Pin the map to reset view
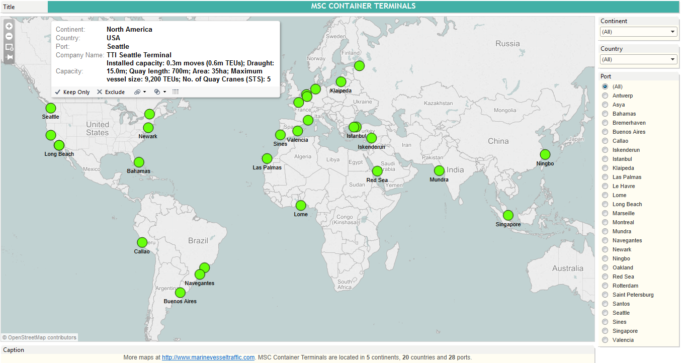Viewport: 682px width, 363px height. (x=9, y=57)
